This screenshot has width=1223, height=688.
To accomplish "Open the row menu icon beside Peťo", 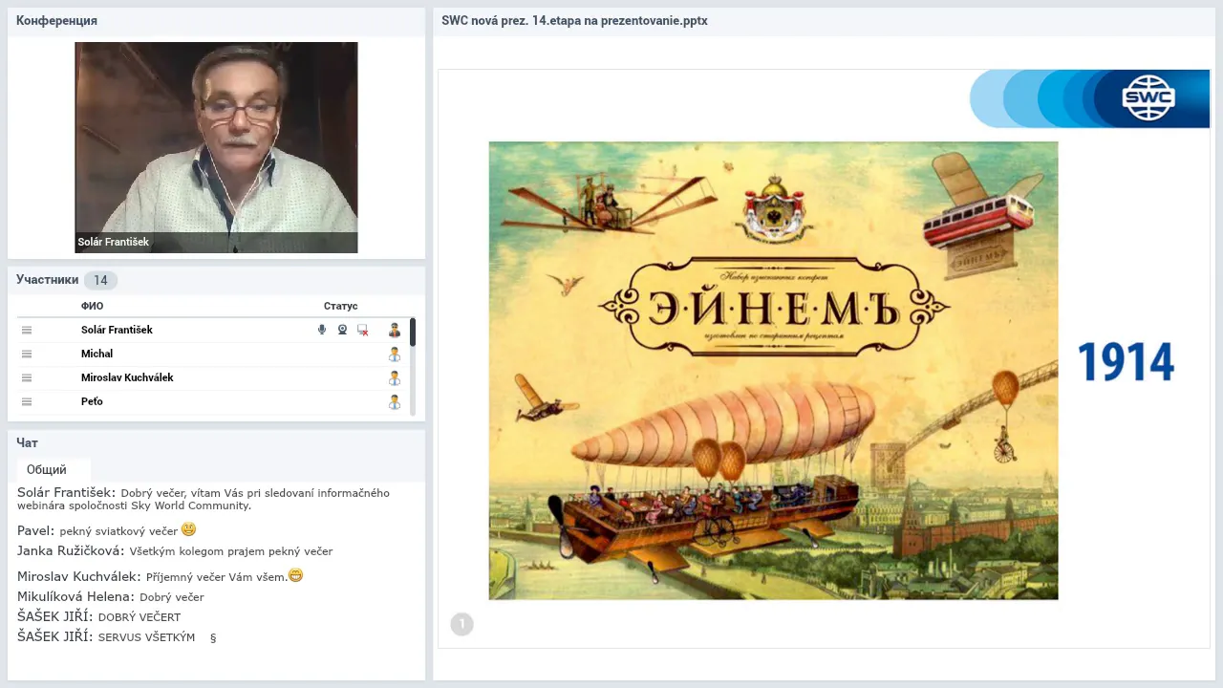I will pos(27,401).
